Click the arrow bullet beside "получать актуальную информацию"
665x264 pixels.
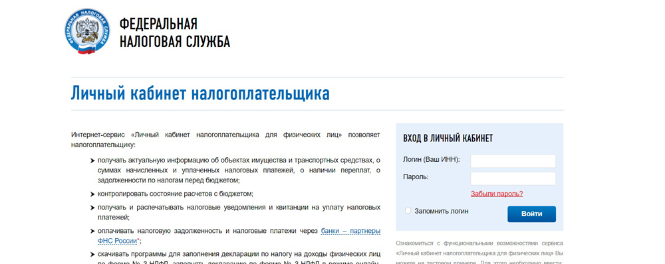[x=92, y=161]
